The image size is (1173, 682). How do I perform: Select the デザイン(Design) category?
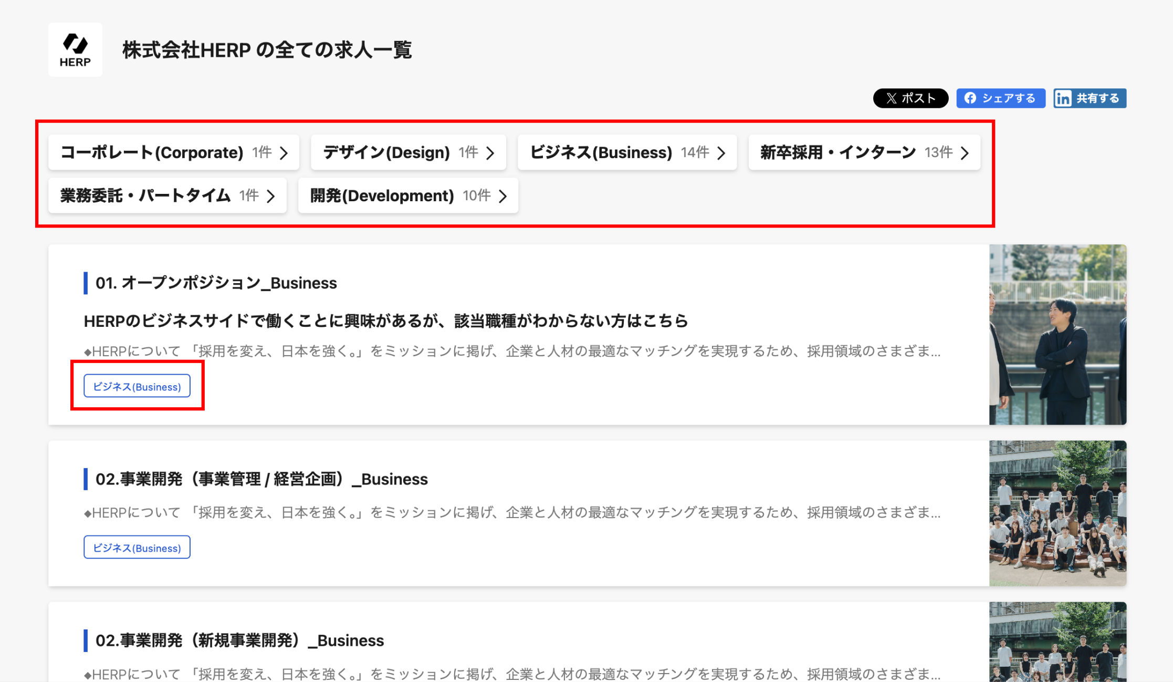pyautogui.click(x=386, y=153)
